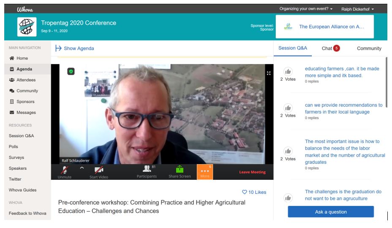Viewport: 392px width, 228px height.
Task: Upvote the 'local language' recommendations question
Action: 288,108
